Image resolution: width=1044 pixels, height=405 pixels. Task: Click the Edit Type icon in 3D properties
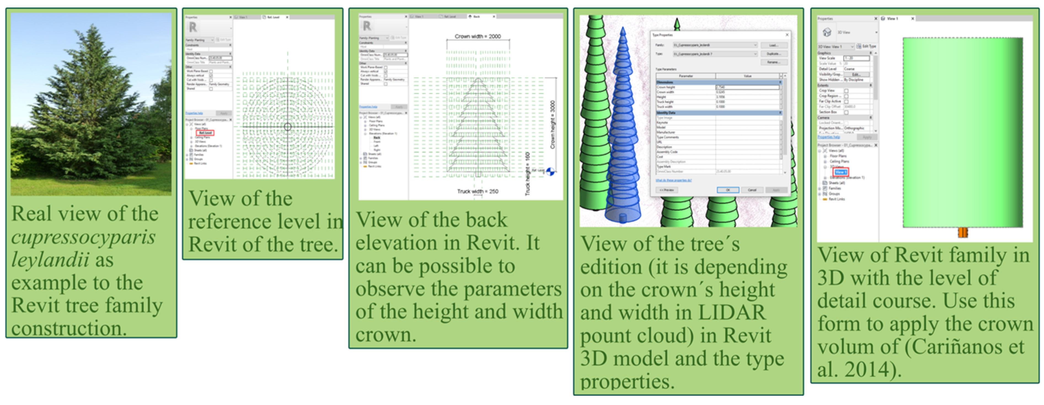(x=859, y=46)
